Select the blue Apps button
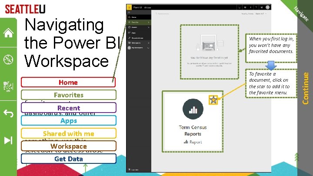Screen dimensions: 313x176 tap(69, 120)
